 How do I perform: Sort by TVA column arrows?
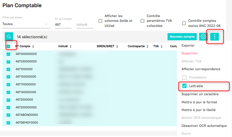162,47
